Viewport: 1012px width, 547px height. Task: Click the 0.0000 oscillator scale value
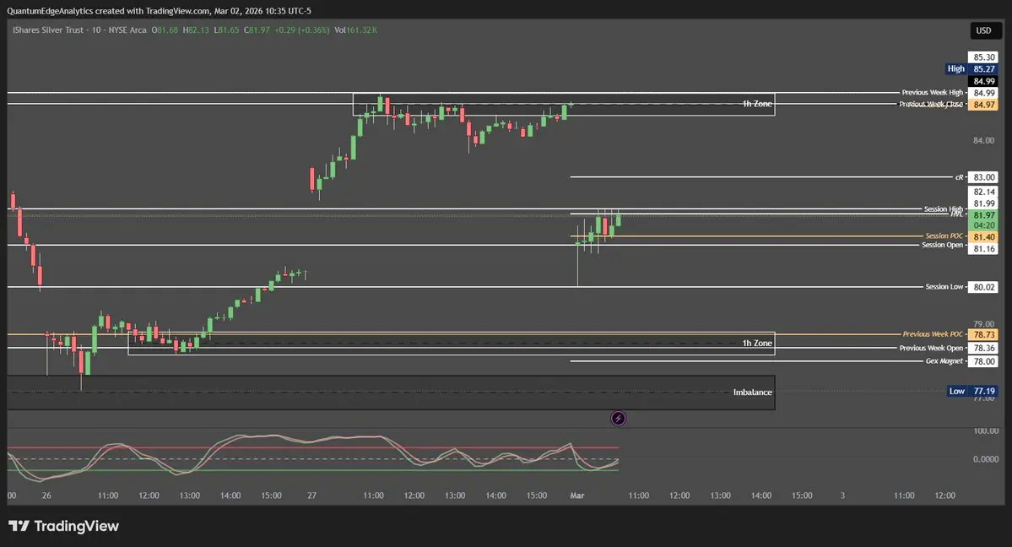pyautogui.click(x=986, y=459)
